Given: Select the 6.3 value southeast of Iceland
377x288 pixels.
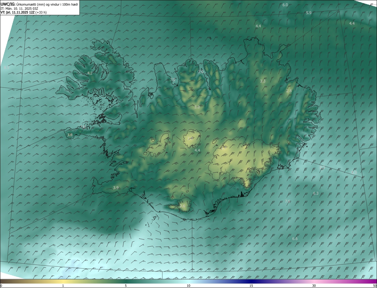Looking at the screenshot, I should point(316,193).
